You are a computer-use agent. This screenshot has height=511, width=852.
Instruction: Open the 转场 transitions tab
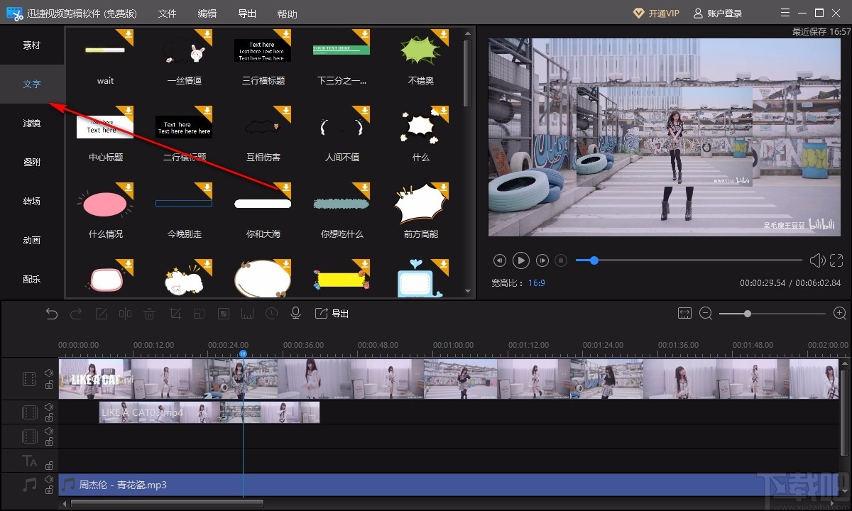pyautogui.click(x=32, y=202)
